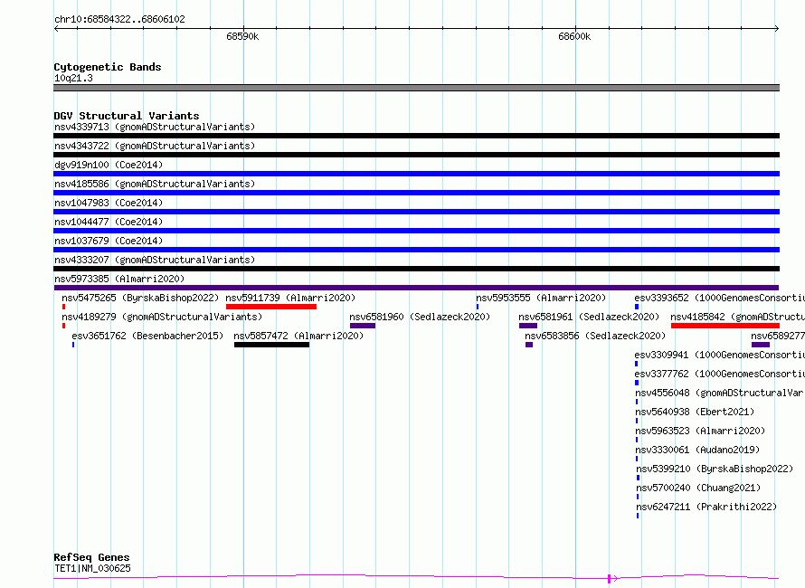Click the black bar under nsv5857472
Image resolution: width=805 pixels, height=588 pixels.
pos(271,345)
